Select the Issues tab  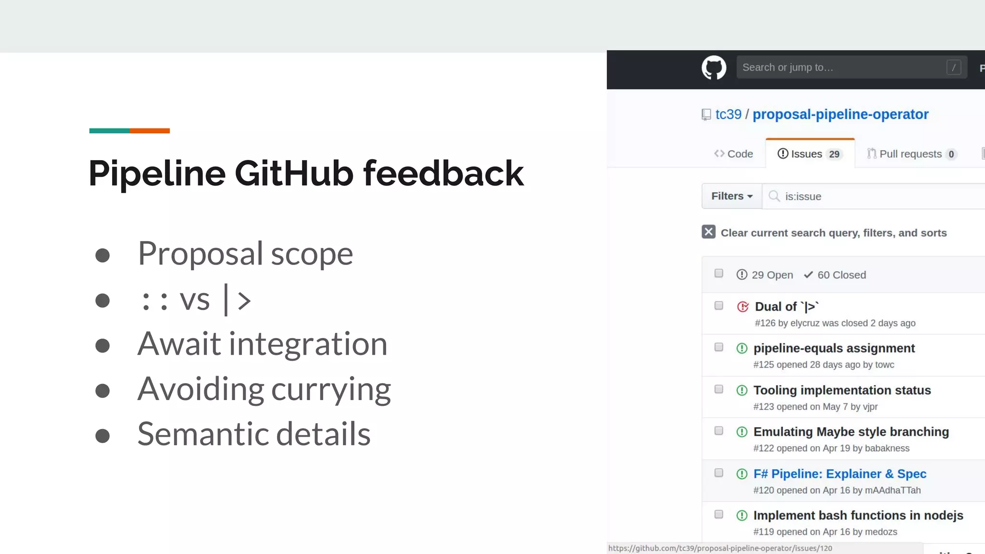810,154
